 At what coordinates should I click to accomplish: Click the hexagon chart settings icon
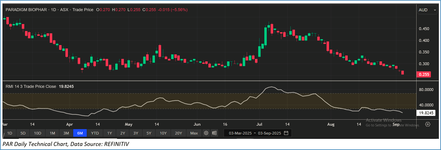pyautogui.click(x=428, y=124)
